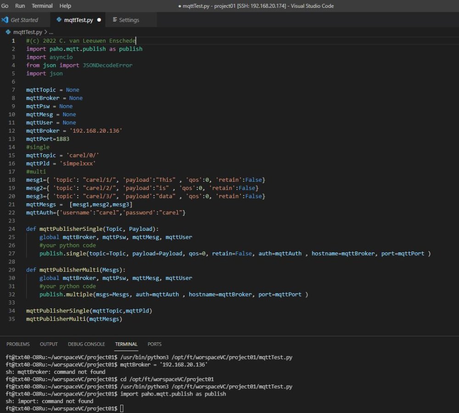Select the mqttTest.py editor tab
Image resolution: width=459 pixels, height=413 pixels.
[78, 20]
